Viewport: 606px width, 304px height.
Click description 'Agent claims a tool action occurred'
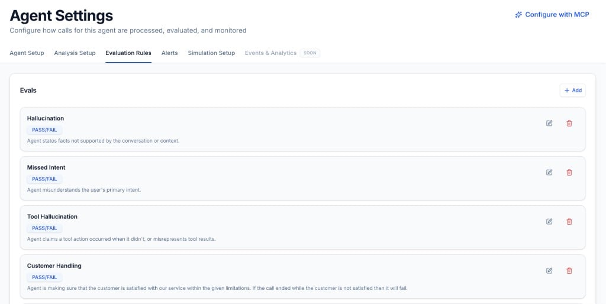tap(121, 239)
